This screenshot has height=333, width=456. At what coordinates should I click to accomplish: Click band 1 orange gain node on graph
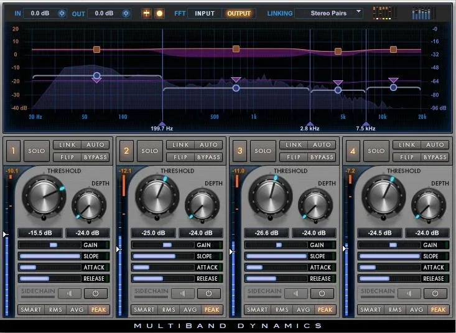click(97, 50)
